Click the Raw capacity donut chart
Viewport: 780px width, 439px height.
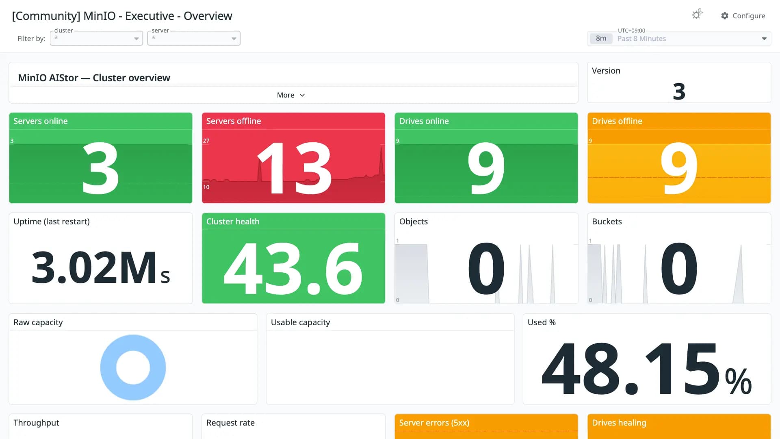[133, 367]
